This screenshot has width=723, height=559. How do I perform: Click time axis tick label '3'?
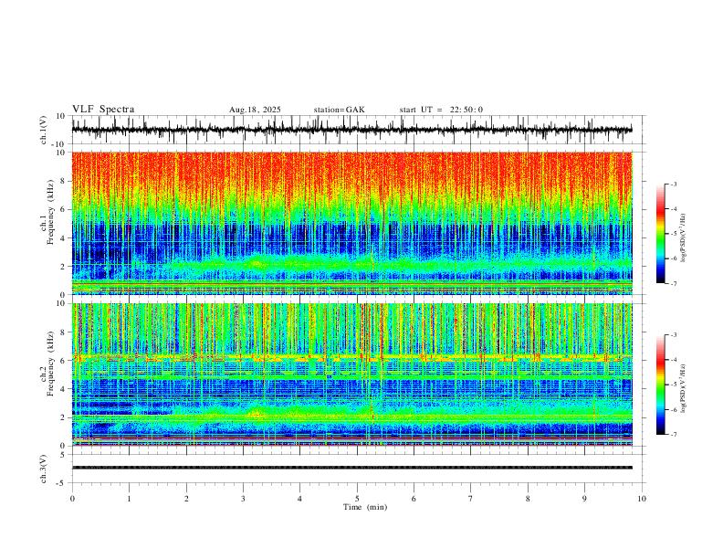click(x=243, y=499)
